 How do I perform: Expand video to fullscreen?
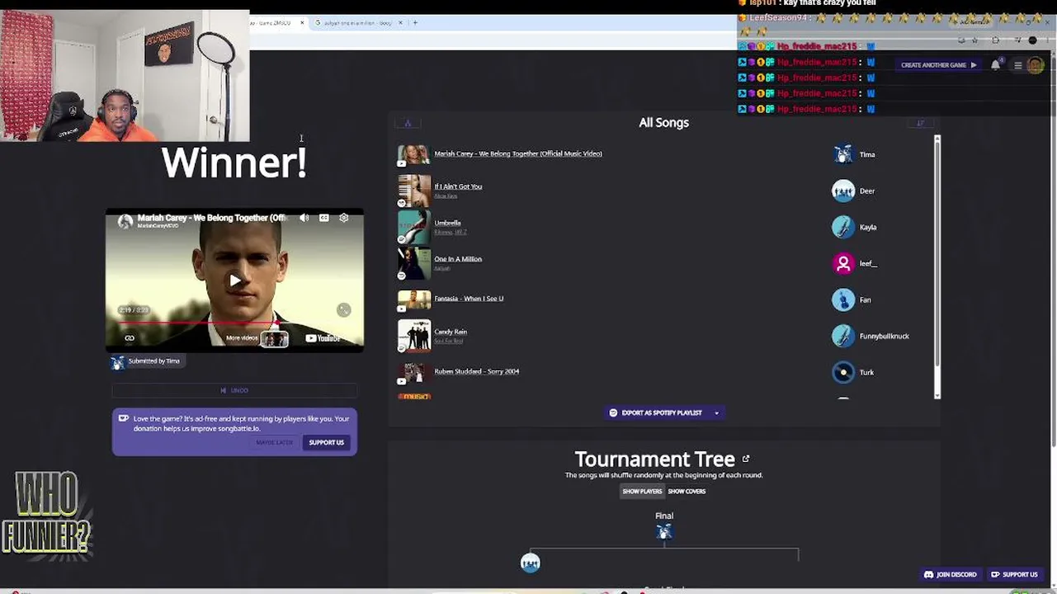(x=344, y=309)
